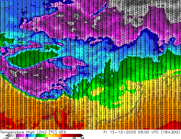Click the 48 legend label
This screenshot has height=139, width=181.
(82, 138)
